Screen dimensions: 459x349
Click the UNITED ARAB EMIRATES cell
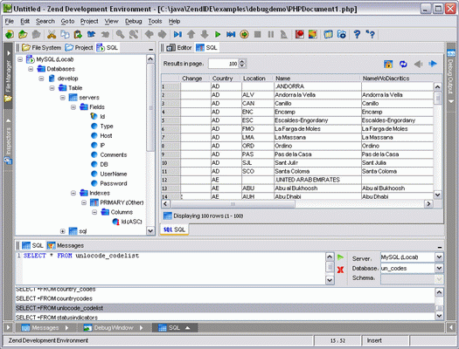pyautogui.click(x=317, y=180)
